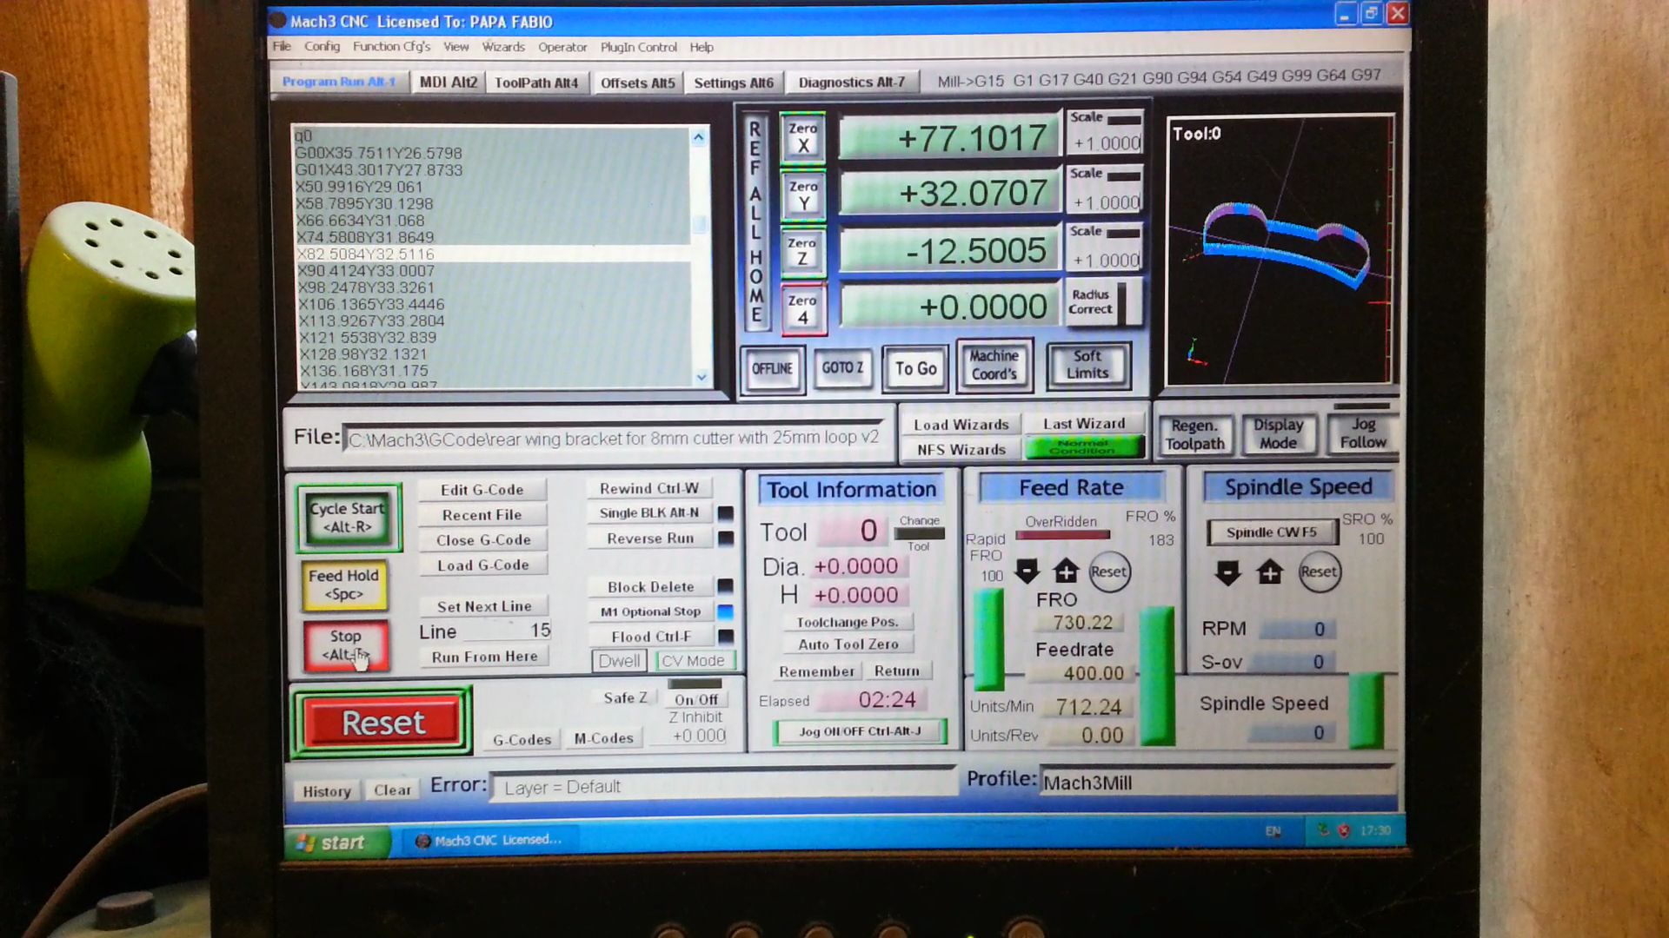Click the Regen. Toolpath button
Viewport: 1669px width, 938px height.
1194,434
